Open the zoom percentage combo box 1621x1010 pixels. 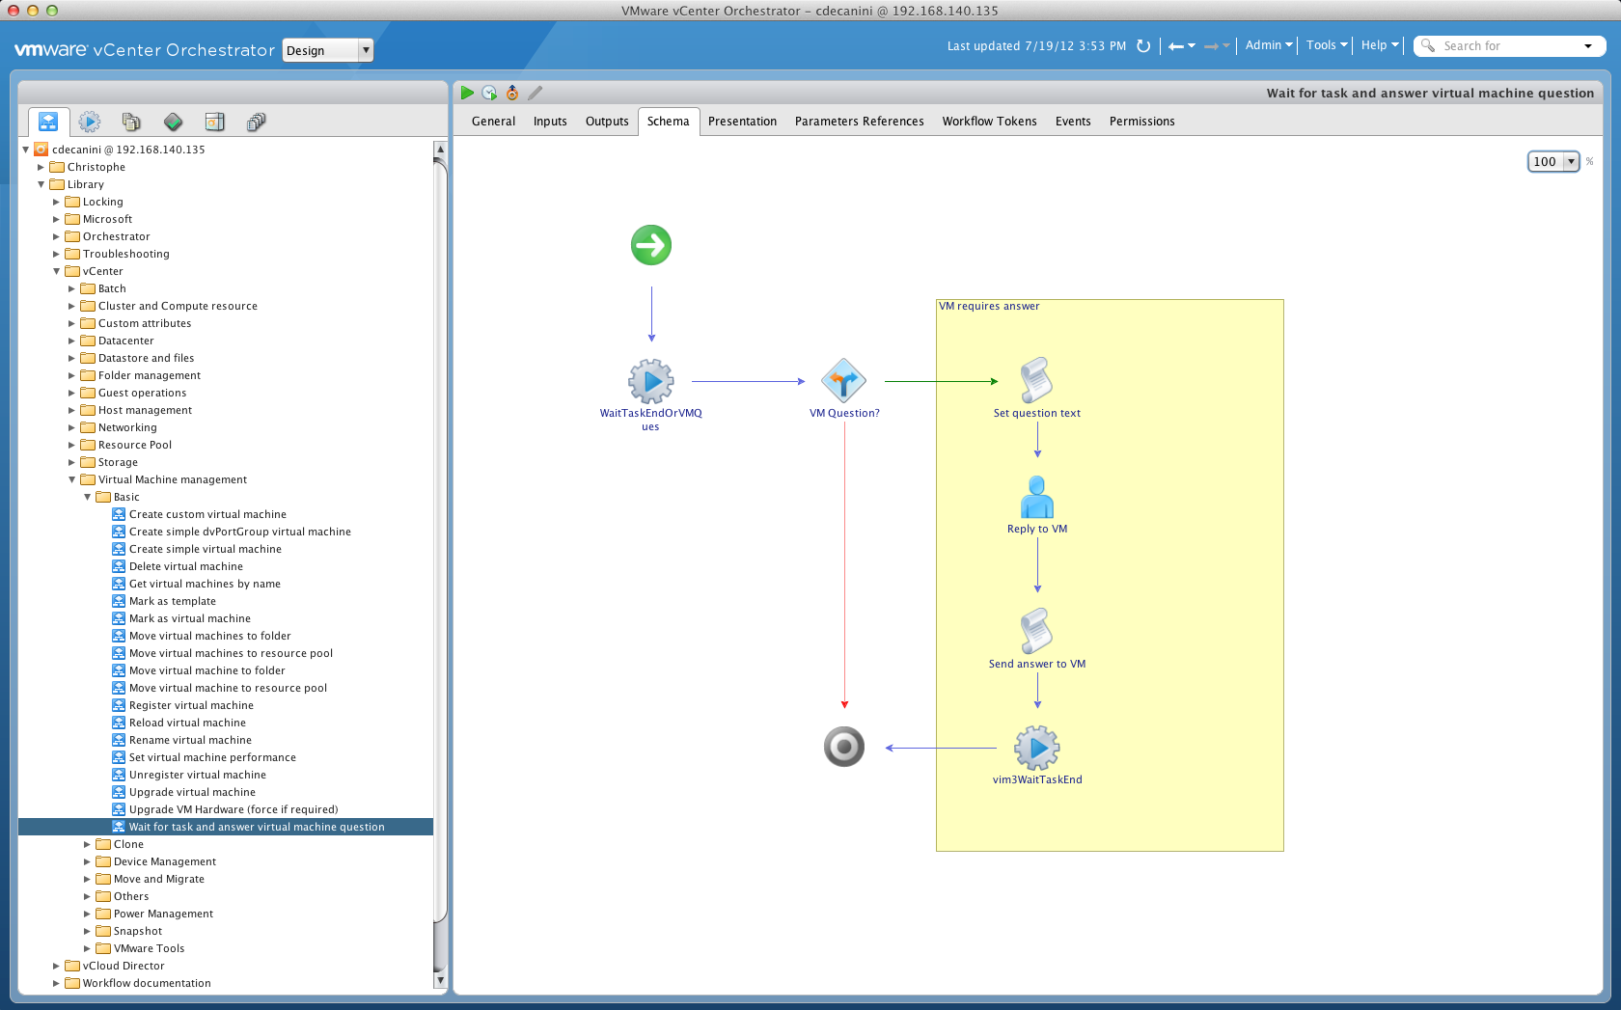point(1553,162)
